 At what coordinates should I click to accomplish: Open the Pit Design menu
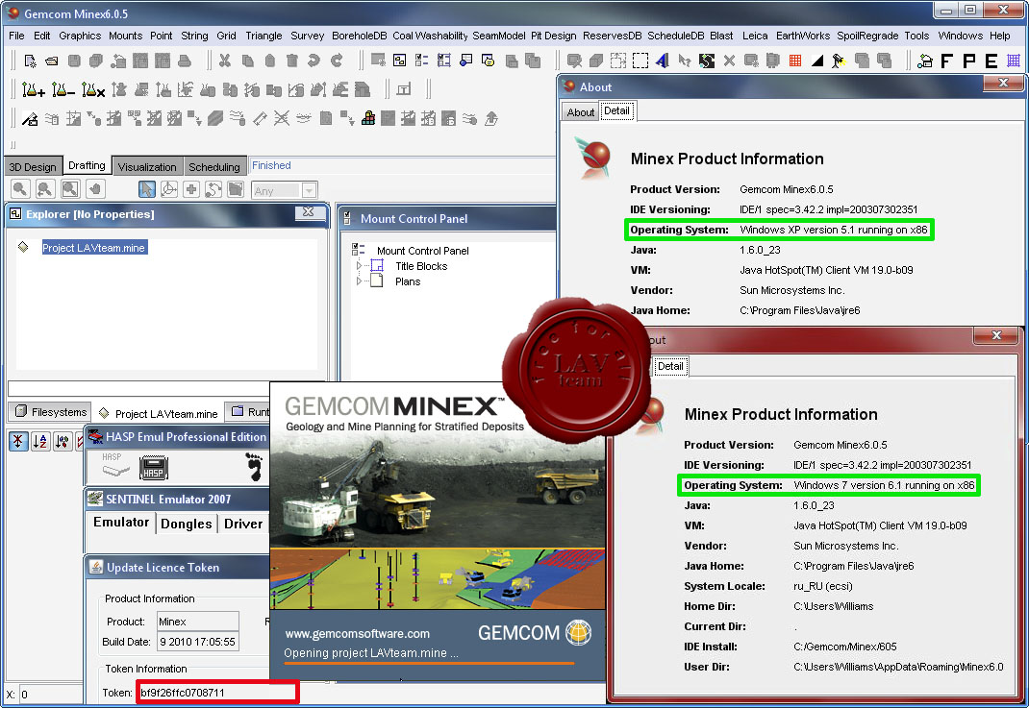pos(553,36)
